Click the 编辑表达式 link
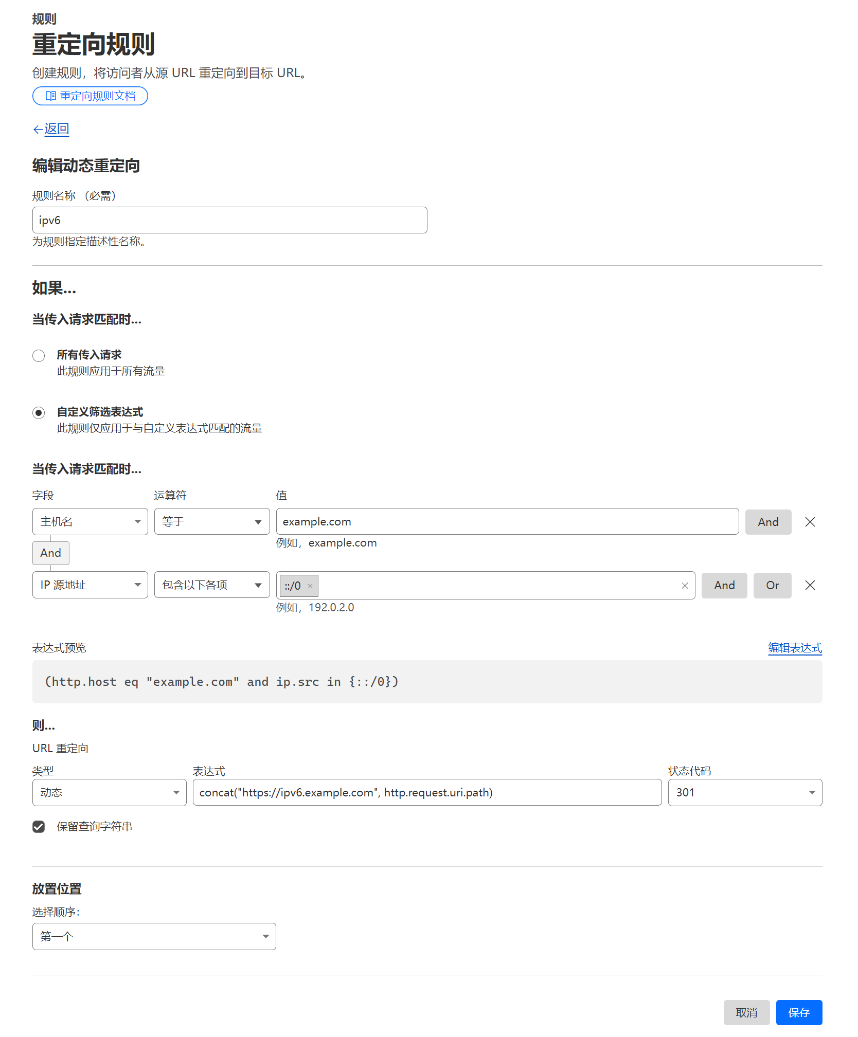Image resolution: width=858 pixels, height=1037 pixels. [795, 648]
